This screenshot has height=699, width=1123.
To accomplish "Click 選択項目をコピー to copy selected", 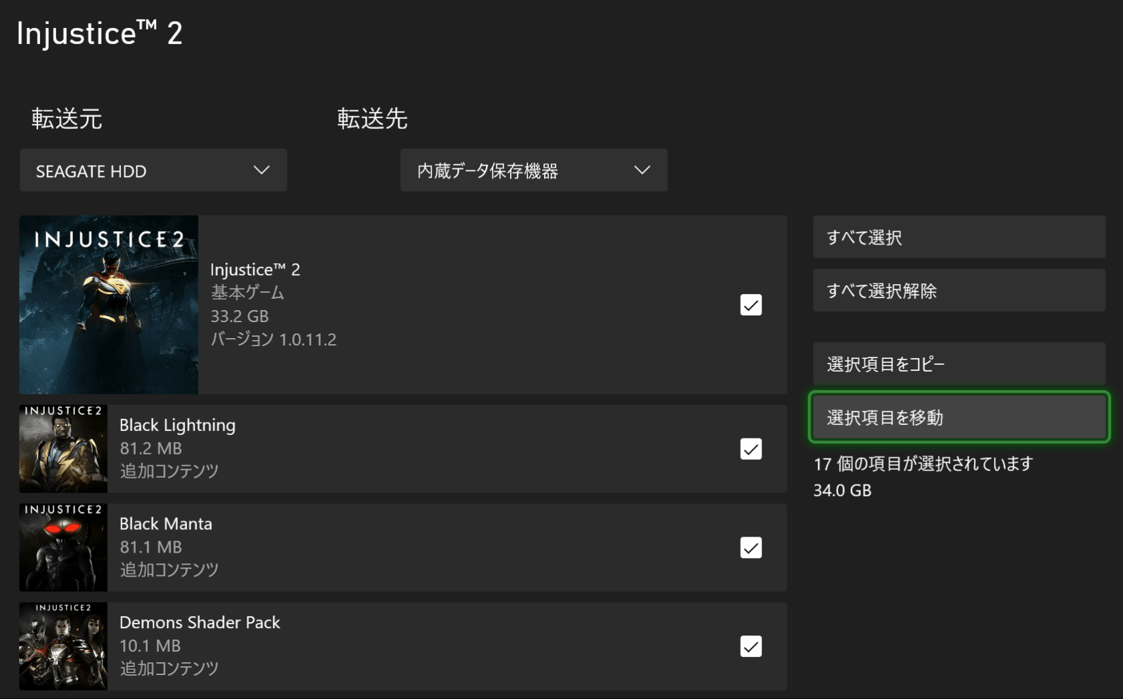I will click(x=959, y=364).
